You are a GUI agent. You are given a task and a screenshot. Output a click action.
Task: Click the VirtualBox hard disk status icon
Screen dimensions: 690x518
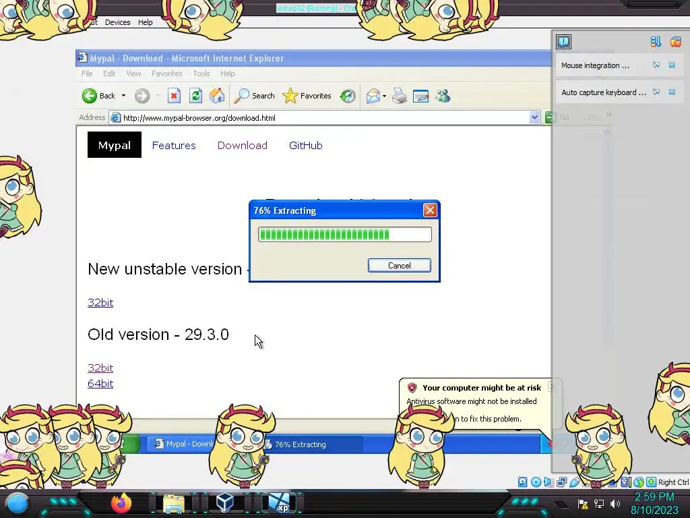(522, 482)
